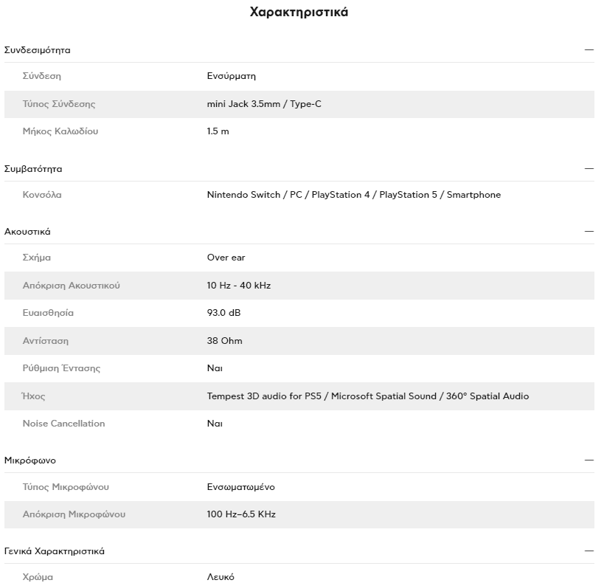Select the Απόκριση Ακουστικού row label
Image resolution: width=604 pixels, height=583 pixels.
(72, 286)
